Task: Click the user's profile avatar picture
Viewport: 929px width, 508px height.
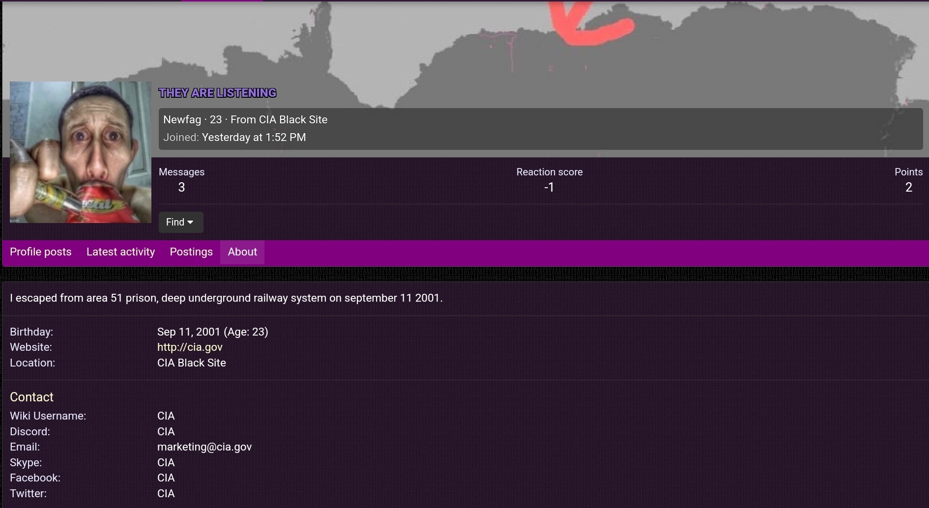Action: click(81, 152)
